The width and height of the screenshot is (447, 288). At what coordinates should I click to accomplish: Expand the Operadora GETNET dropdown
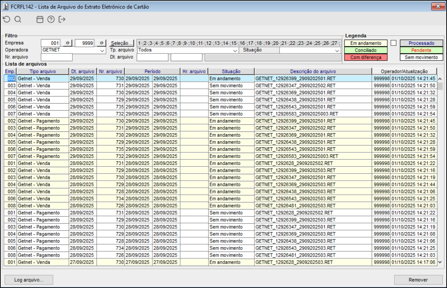pos(102,50)
